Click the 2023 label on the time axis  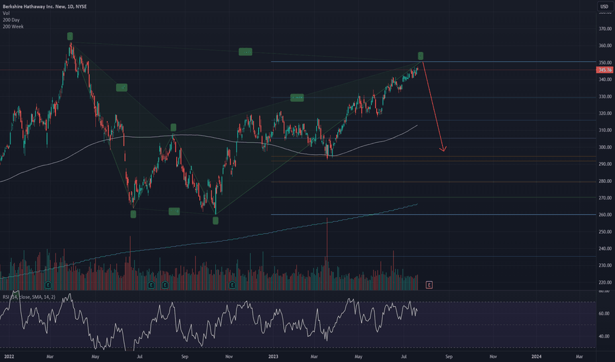(x=273, y=357)
